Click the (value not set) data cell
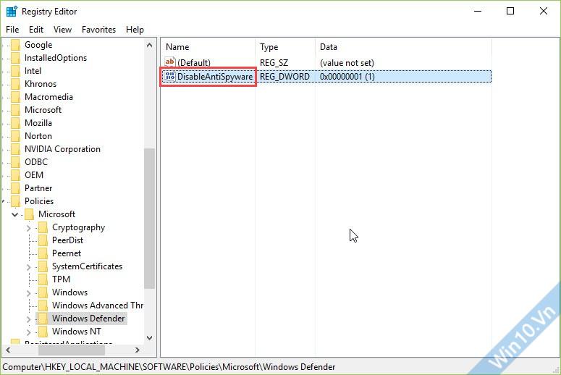 click(347, 63)
